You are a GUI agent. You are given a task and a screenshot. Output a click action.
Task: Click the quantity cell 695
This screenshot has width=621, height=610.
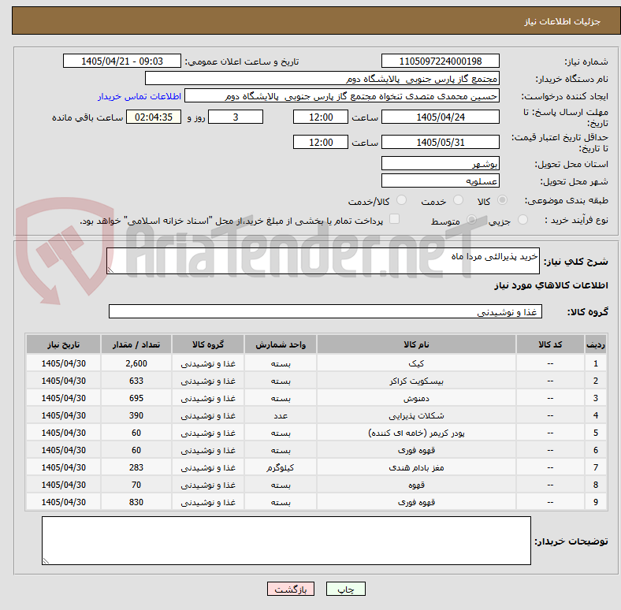coord(136,398)
